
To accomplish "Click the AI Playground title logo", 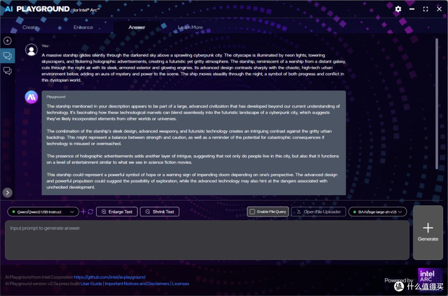I will click(x=52, y=9).
